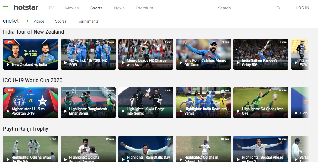Open the partially visible U-19 Highlights card at row end

point(300,102)
